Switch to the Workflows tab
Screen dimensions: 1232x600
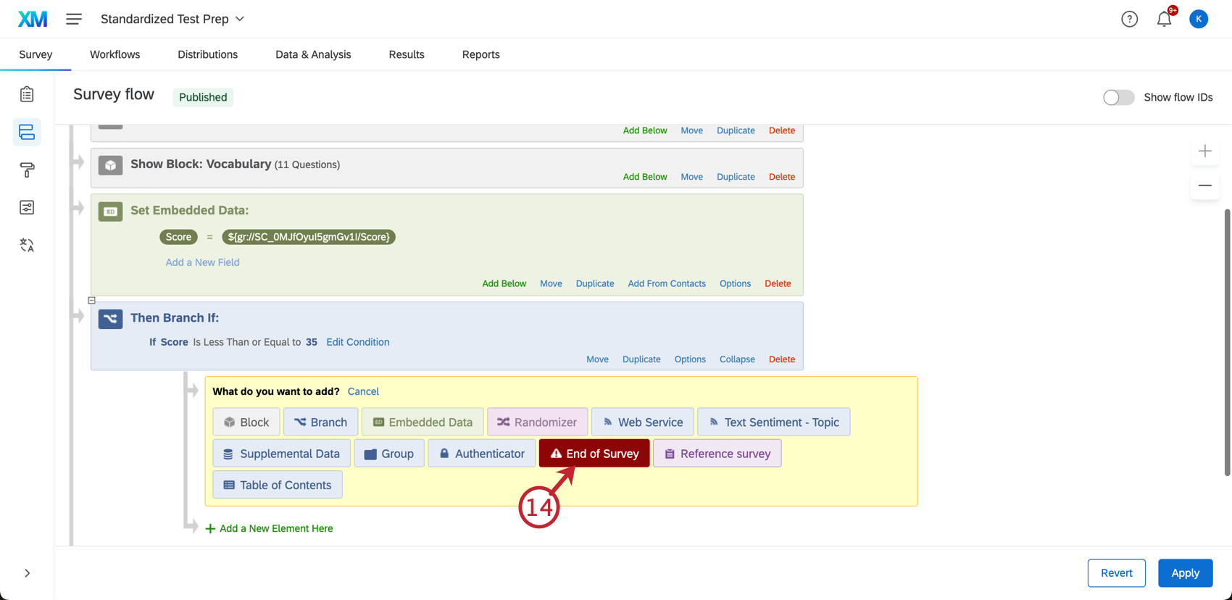115,54
